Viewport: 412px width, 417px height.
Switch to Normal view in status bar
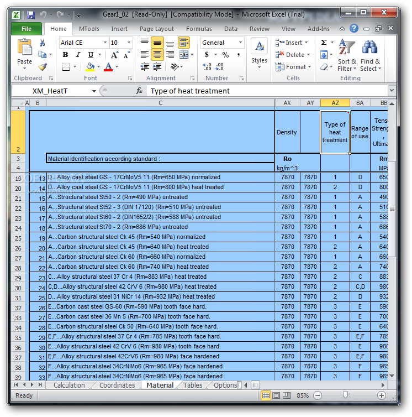(266, 395)
